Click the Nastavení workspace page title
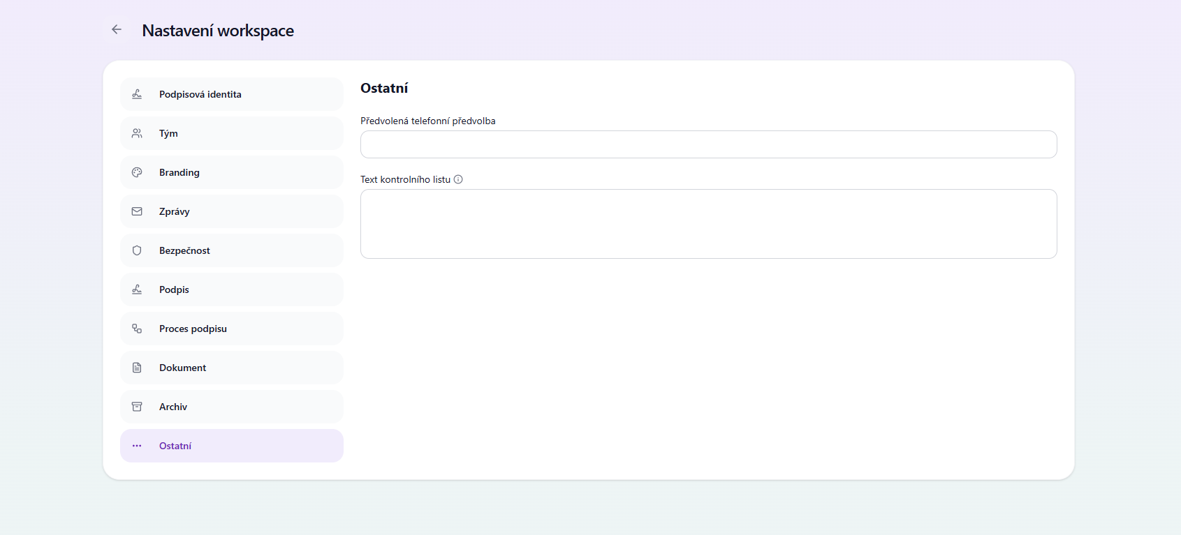 218,31
